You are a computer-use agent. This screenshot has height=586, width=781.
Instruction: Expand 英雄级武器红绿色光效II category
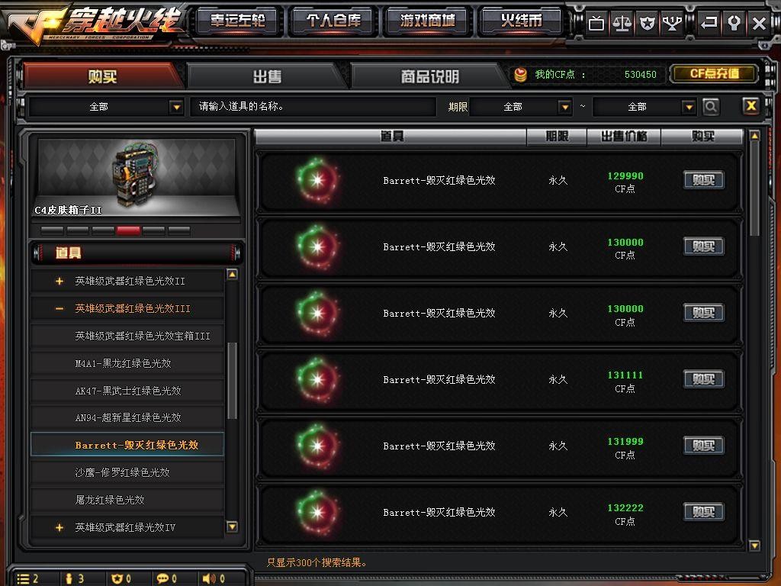(x=59, y=281)
